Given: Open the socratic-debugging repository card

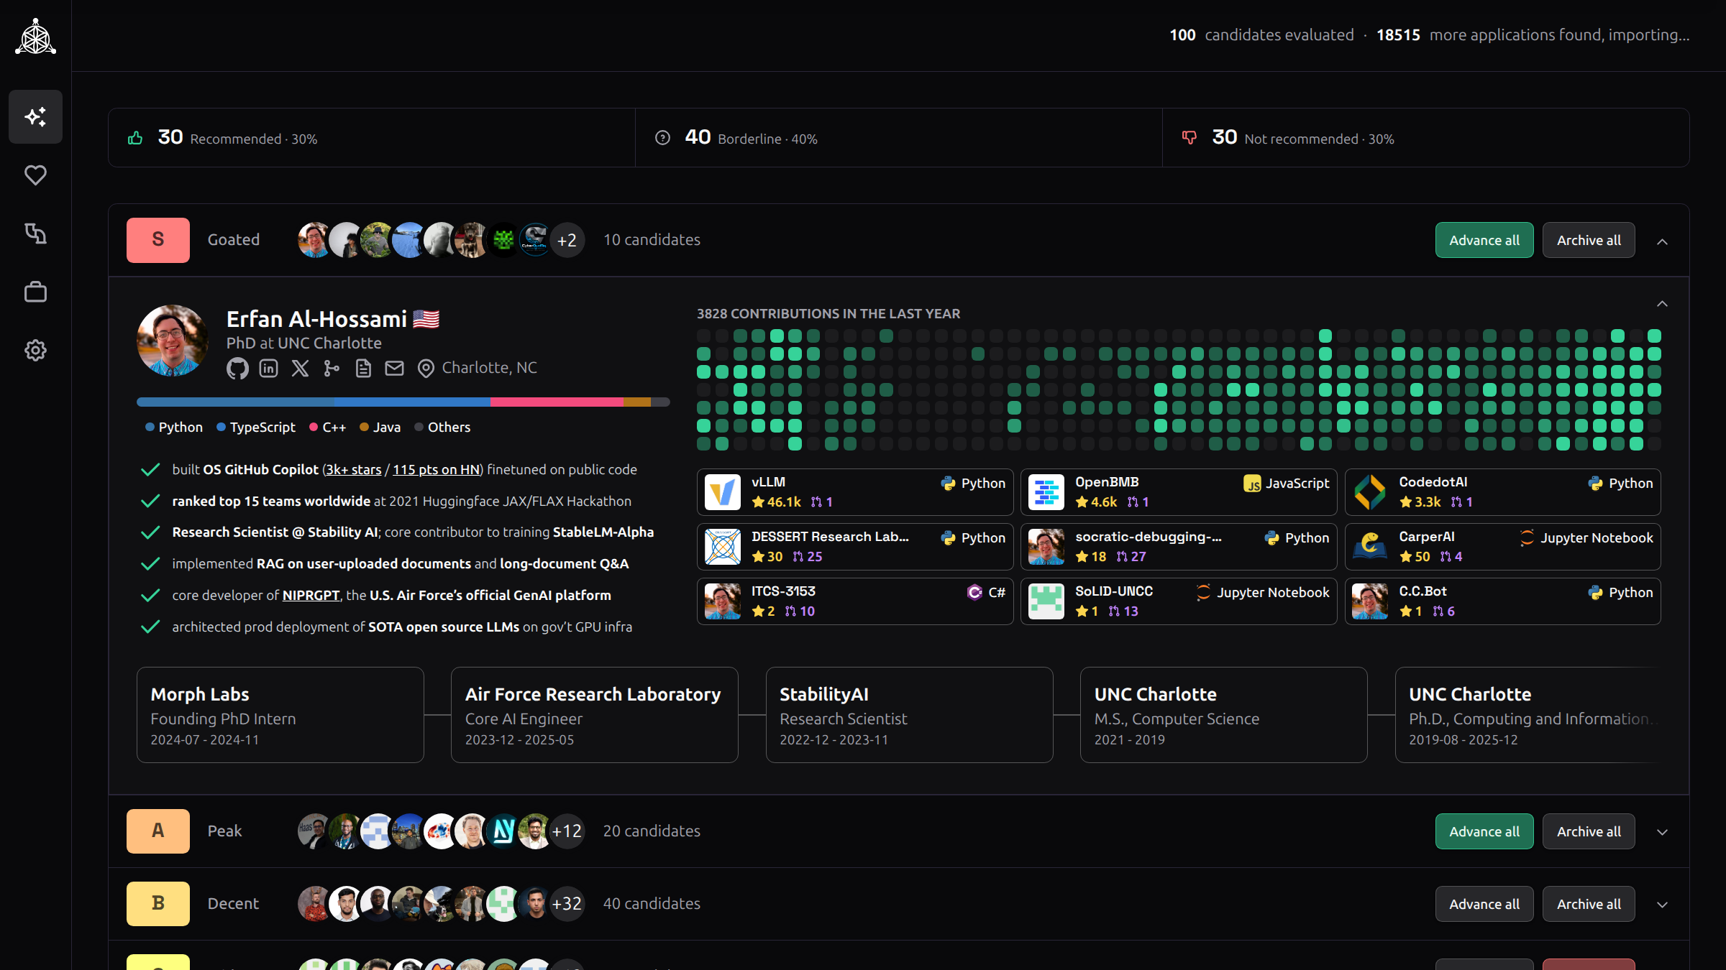Looking at the screenshot, I should tap(1179, 547).
